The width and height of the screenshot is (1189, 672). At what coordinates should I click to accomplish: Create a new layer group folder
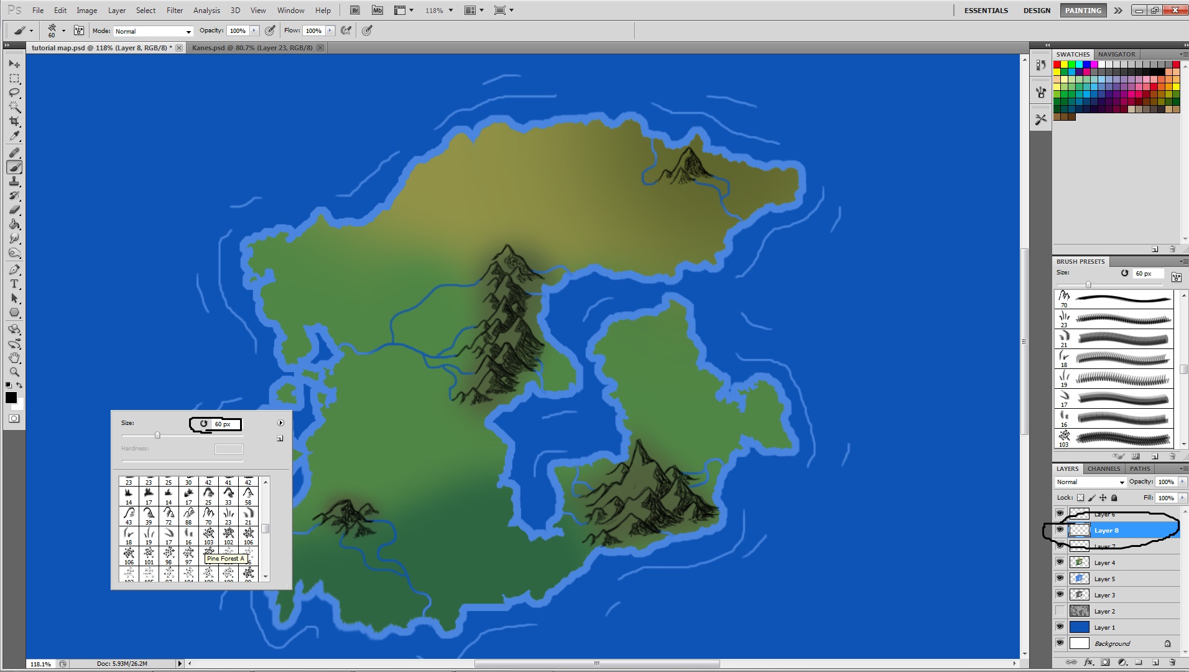tap(1139, 662)
